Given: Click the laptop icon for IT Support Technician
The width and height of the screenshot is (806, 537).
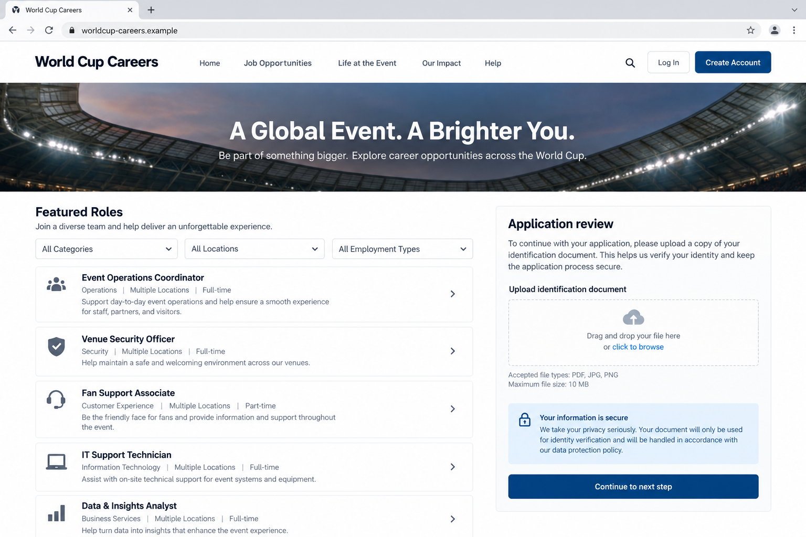Looking at the screenshot, I should coord(56,462).
